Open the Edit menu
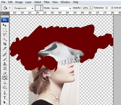This screenshot has height=105, width=121. (10, 2)
